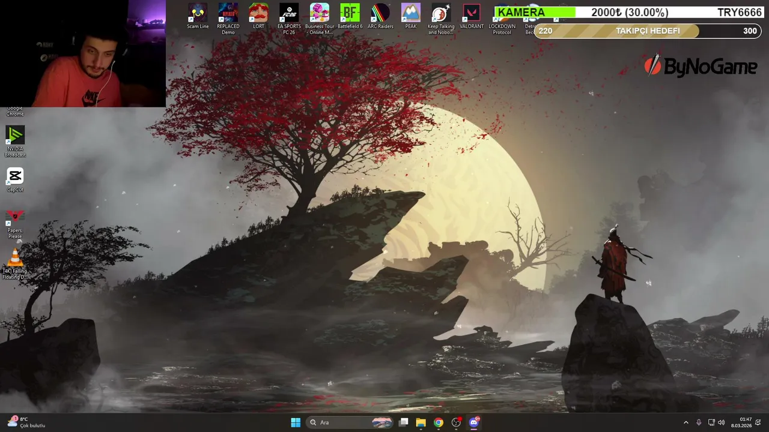Expand the hidden system tray icons
The image size is (769, 432).
686,422
